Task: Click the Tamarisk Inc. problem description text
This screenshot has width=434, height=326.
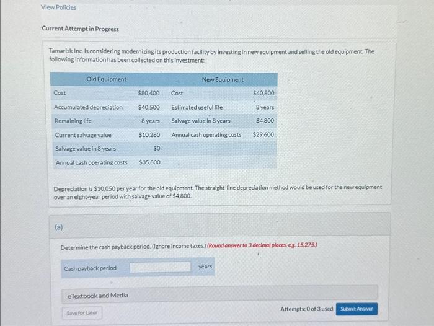Action: click(211, 56)
